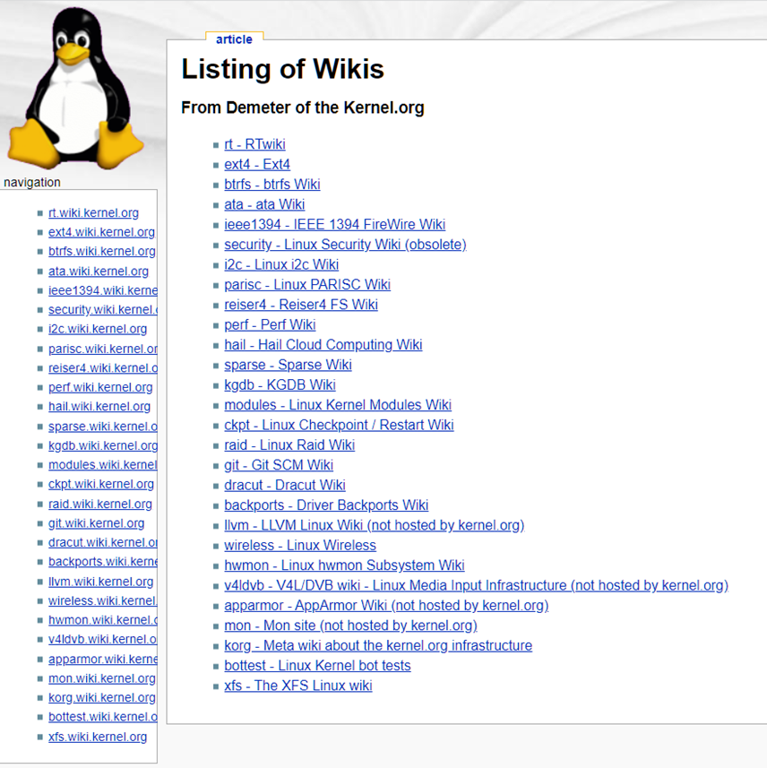Go to xfs.wiki.kernel.org in navigation

pos(98,738)
